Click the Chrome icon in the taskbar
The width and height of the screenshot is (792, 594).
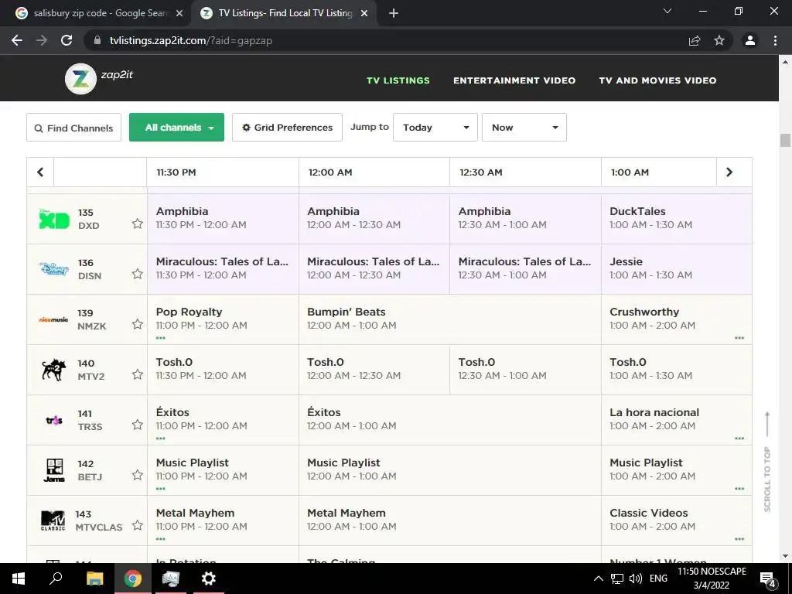click(132, 579)
